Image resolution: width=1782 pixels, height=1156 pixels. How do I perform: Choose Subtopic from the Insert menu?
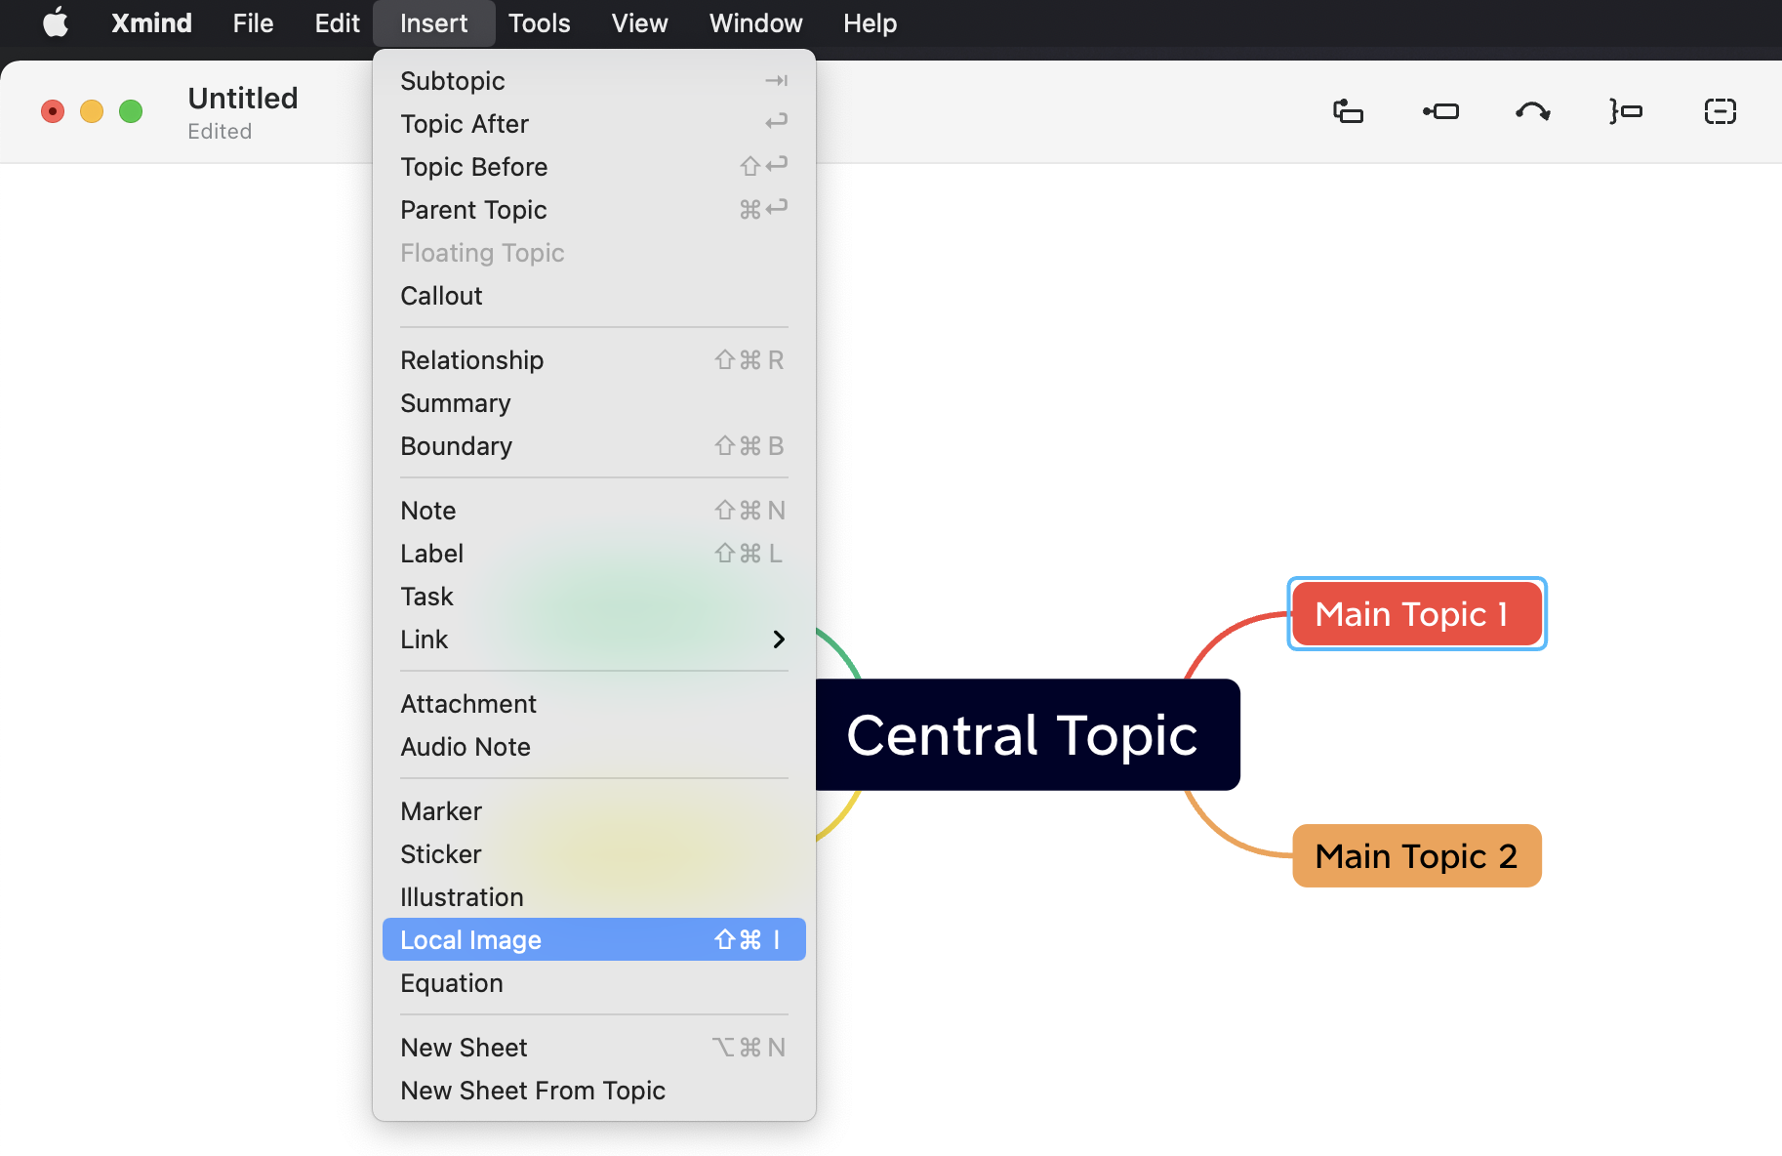[x=593, y=81]
